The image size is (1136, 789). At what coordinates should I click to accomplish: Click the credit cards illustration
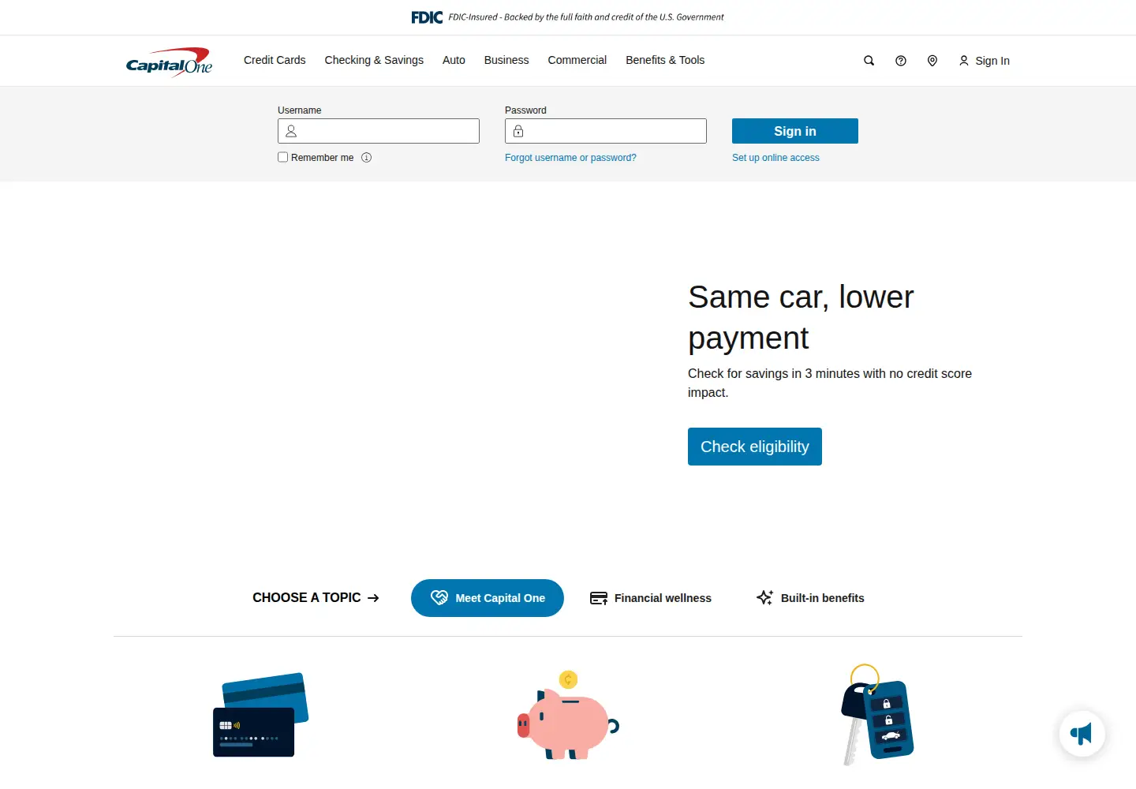click(260, 715)
